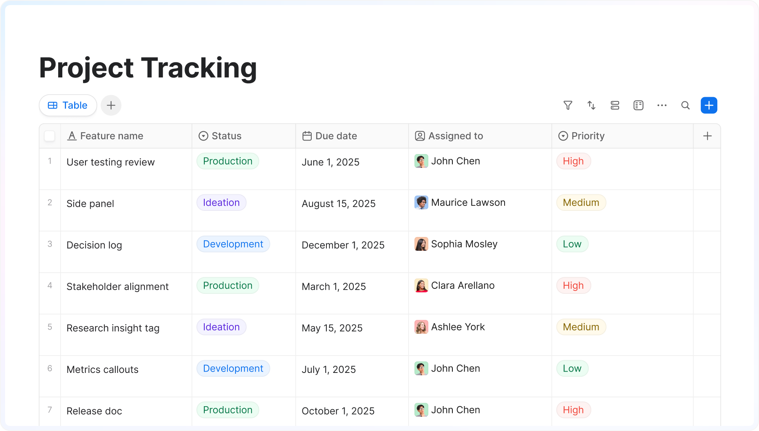This screenshot has height=431, width=759.
Task: Toggle the select-all checkbox in header row
Action: pos(50,136)
